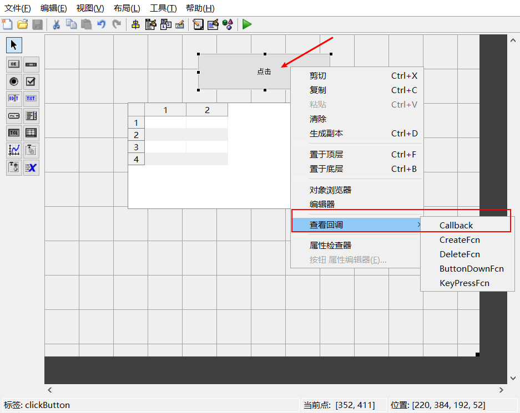Select the static text tool labeled TXT
The width and height of the screenshot is (520, 413).
tap(31, 98)
